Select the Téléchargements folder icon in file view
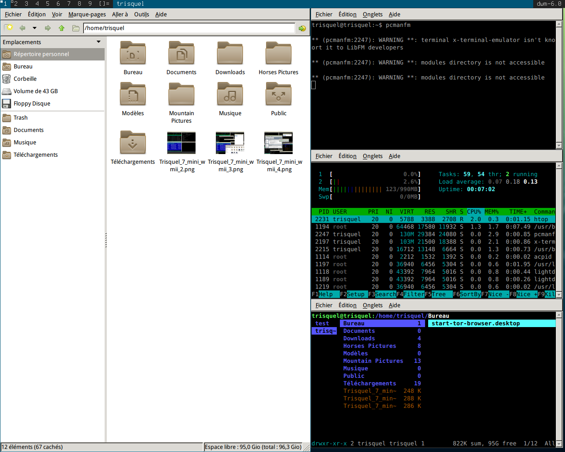565x452 pixels. pos(133,143)
